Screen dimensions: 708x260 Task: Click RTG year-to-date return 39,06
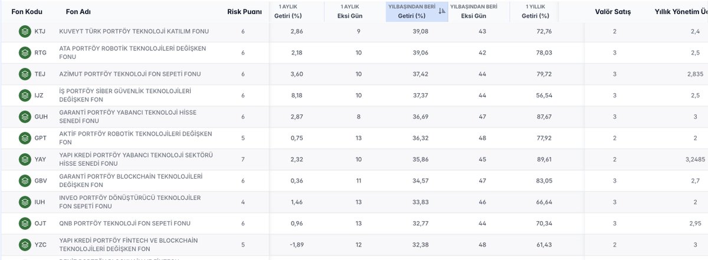(x=420, y=52)
